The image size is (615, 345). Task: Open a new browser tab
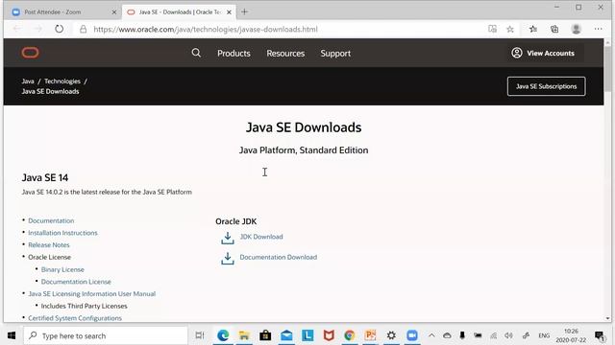click(x=244, y=12)
